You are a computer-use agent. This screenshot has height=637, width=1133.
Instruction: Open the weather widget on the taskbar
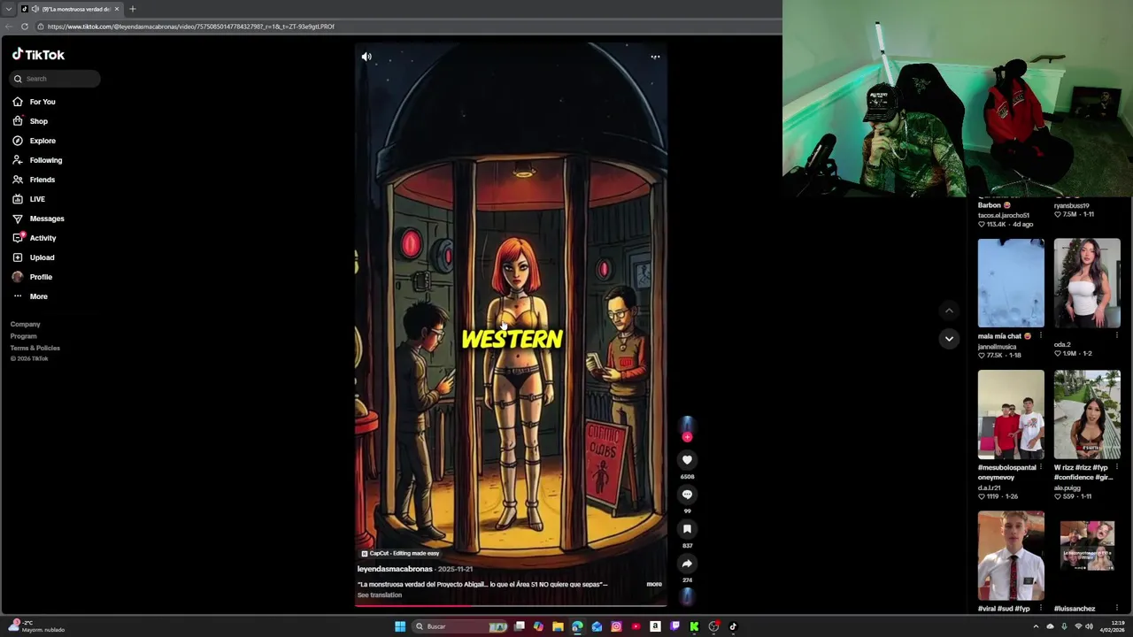37,626
